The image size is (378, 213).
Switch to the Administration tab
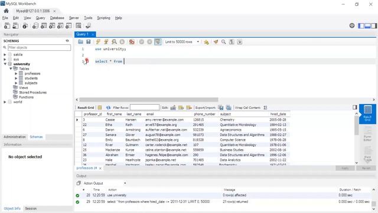point(14,137)
